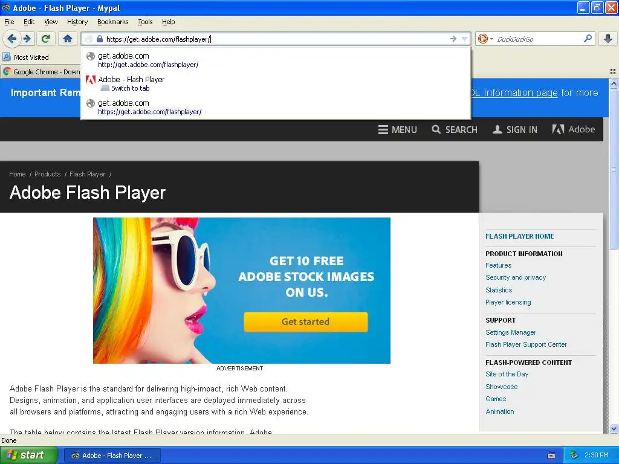Viewport: 619px width, 464px height.
Task: Open the View menu
Action: 51,22
